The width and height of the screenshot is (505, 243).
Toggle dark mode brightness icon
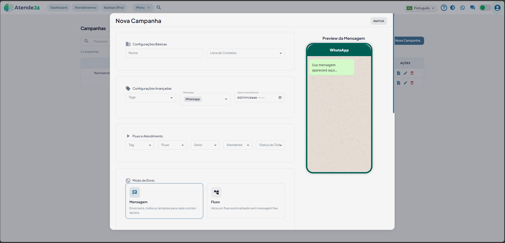tap(453, 8)
